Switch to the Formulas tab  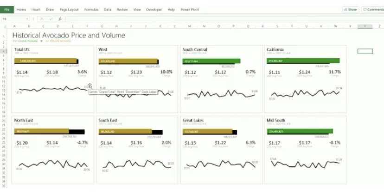point(91,10)
